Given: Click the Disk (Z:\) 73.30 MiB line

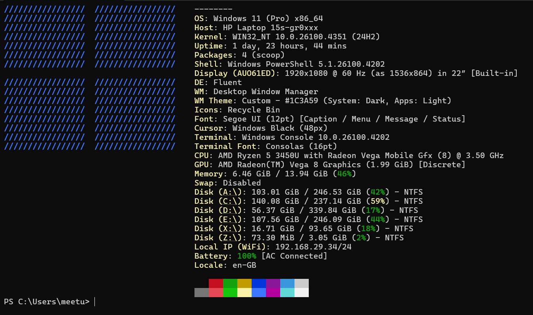Looking at the screenshot, I should [299, 238].
